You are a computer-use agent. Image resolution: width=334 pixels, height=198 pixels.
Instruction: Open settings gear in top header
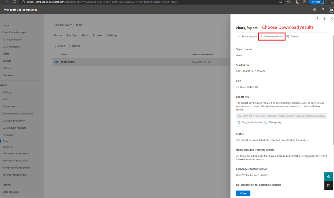(x=314, y=10)
